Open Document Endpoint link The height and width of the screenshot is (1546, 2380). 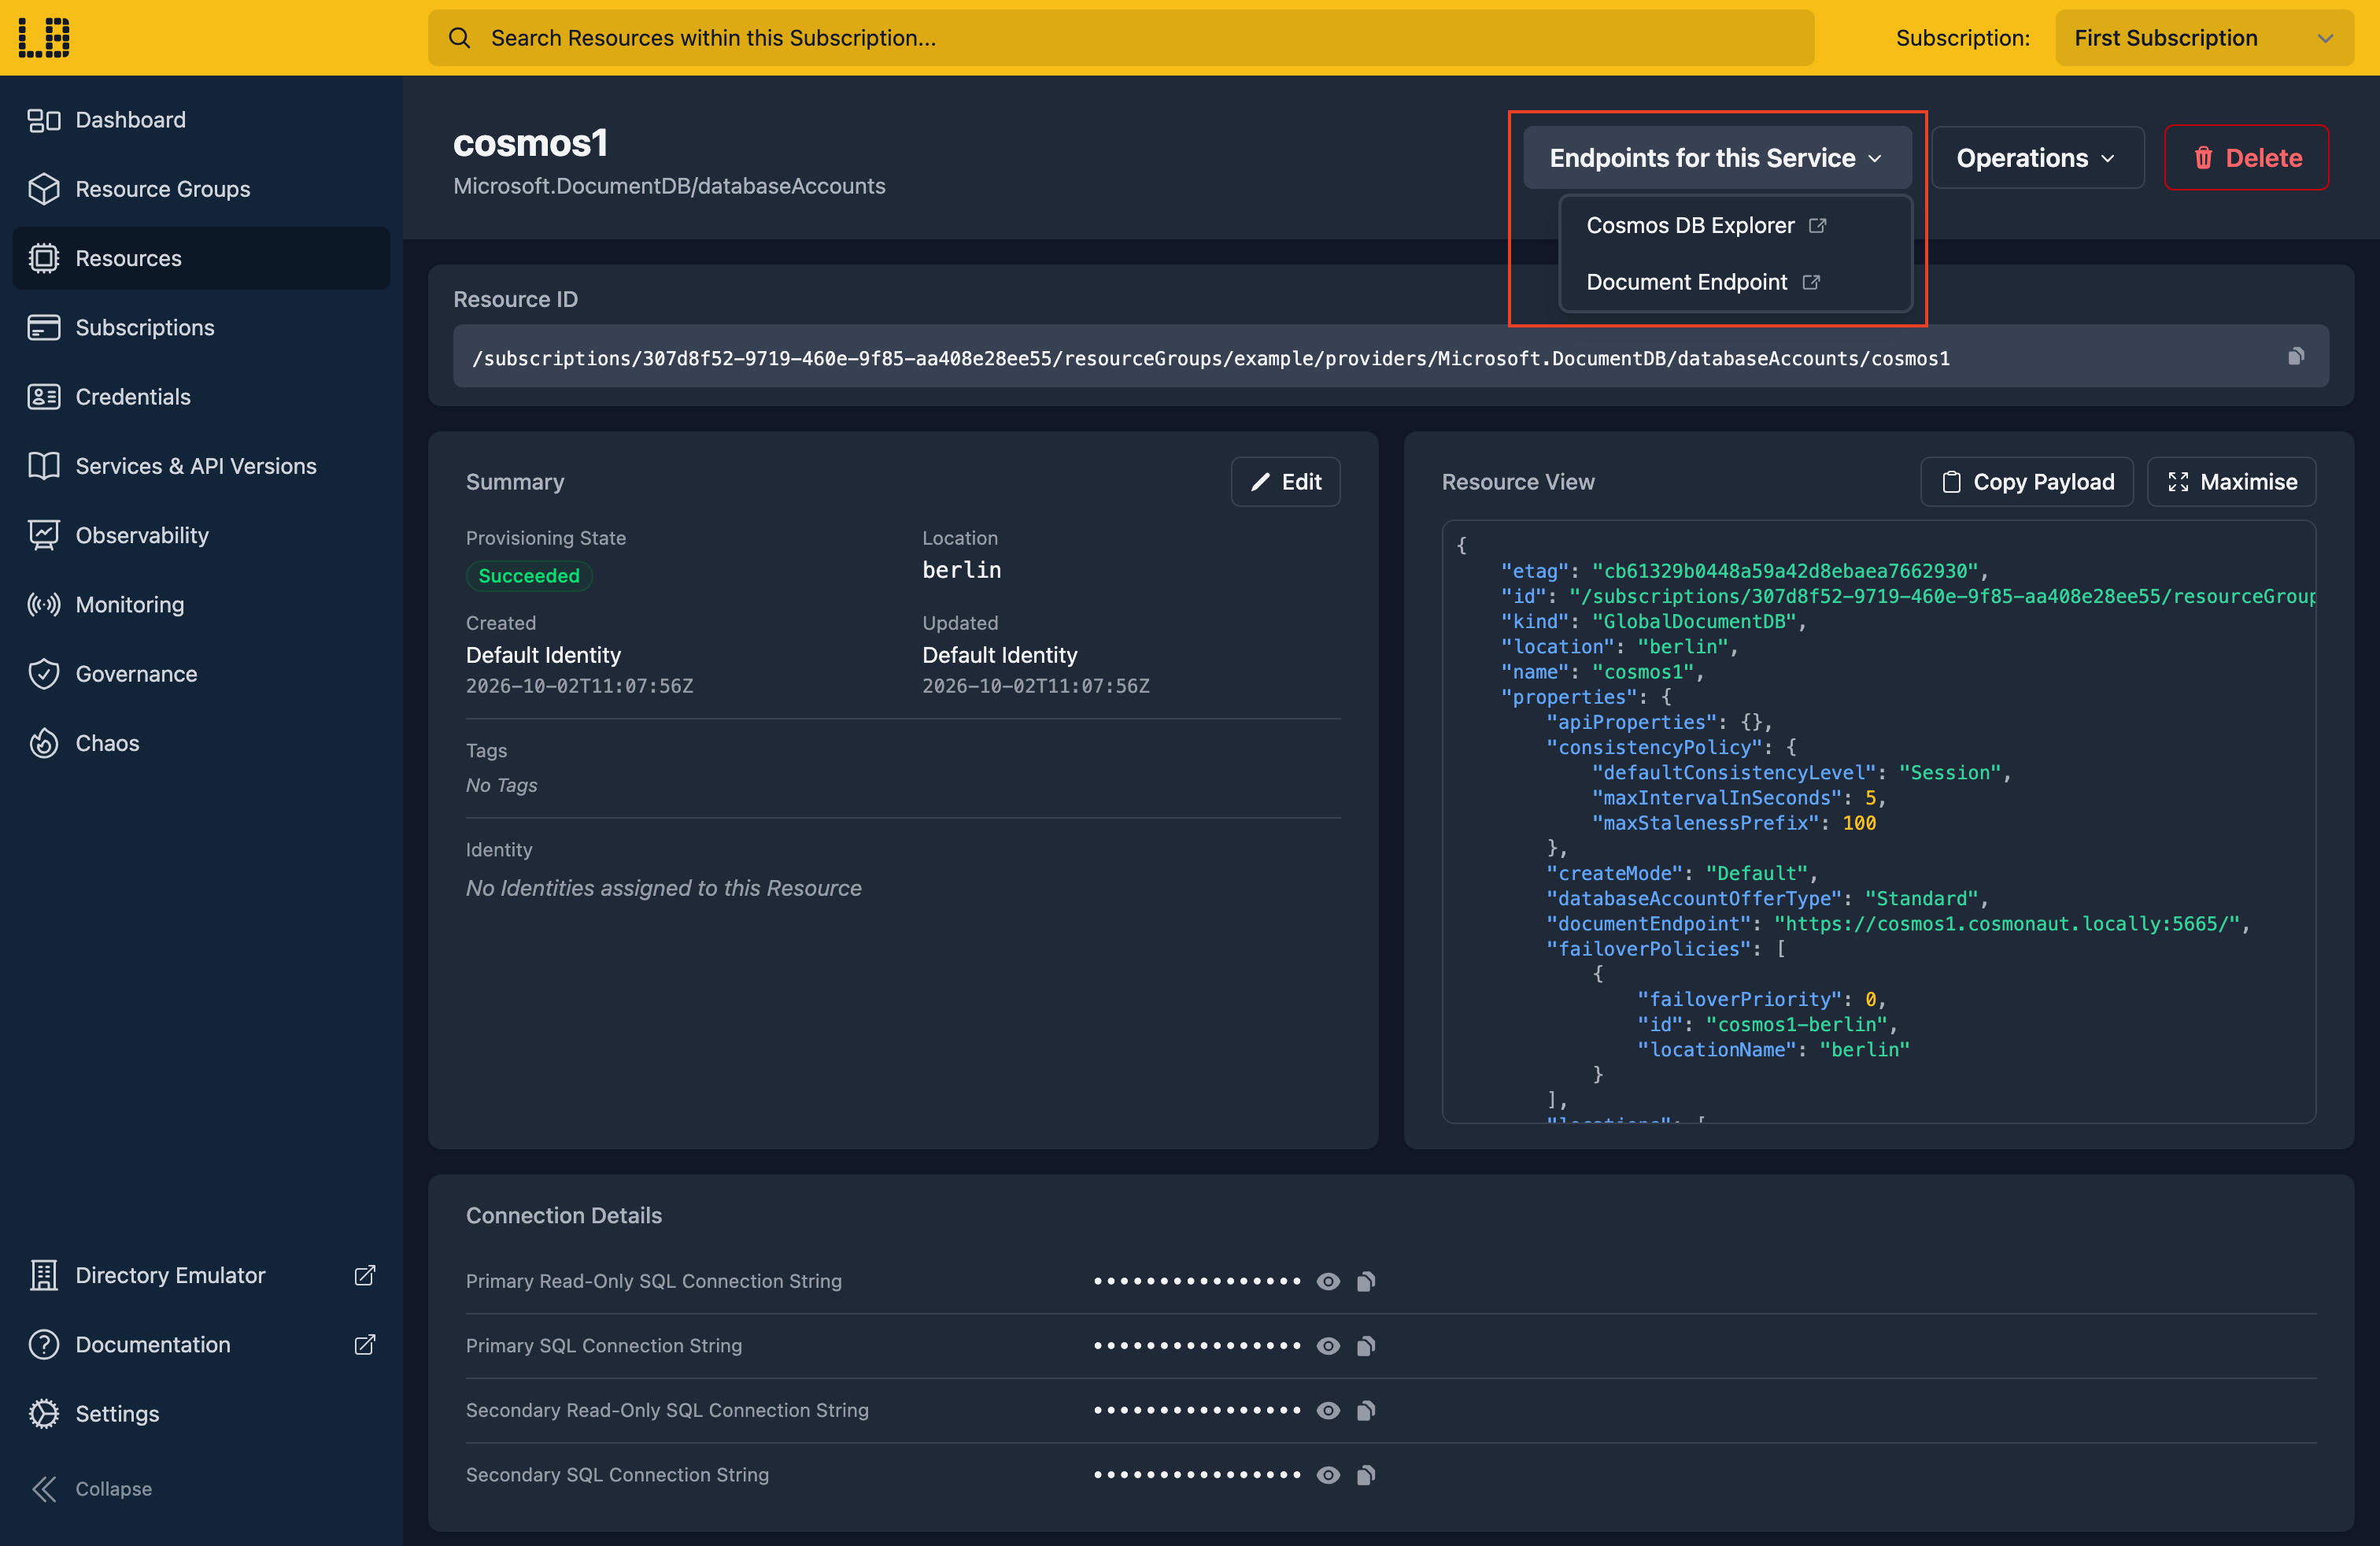pyautogui.click(x=1702, y=283)
